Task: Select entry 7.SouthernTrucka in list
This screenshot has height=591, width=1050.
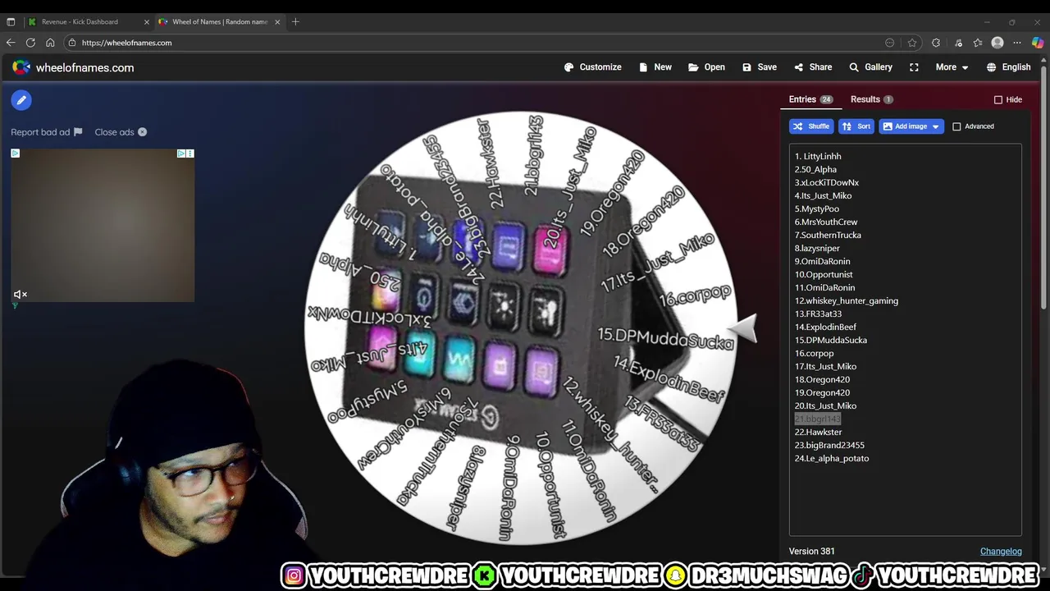Action: tap(828, 235)
